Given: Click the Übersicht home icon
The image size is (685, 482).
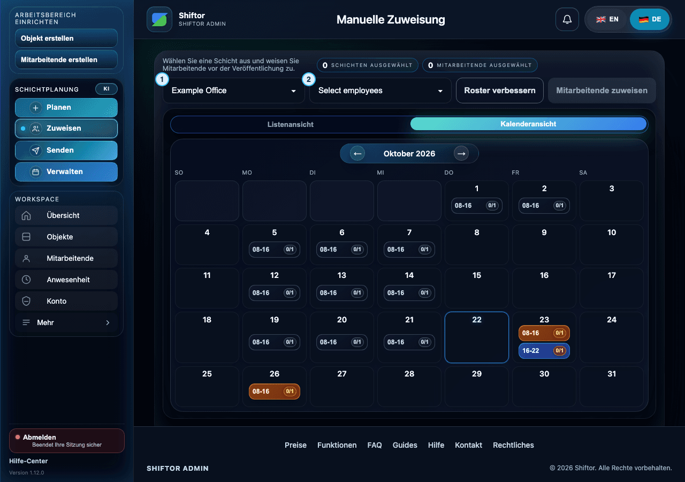Looking at the screenshot, I should [26, 215].
